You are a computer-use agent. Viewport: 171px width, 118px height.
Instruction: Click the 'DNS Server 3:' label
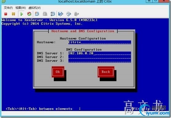tap(50, 61)
